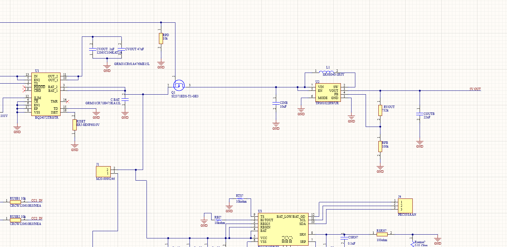
Task: Click the SRN8040-1R0Y part number text
Action: tap(333, 75)
